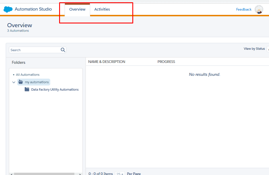Click the Data Factory Utility Automations folder icon
Viewport: 269px width, 175px height.
27,90
